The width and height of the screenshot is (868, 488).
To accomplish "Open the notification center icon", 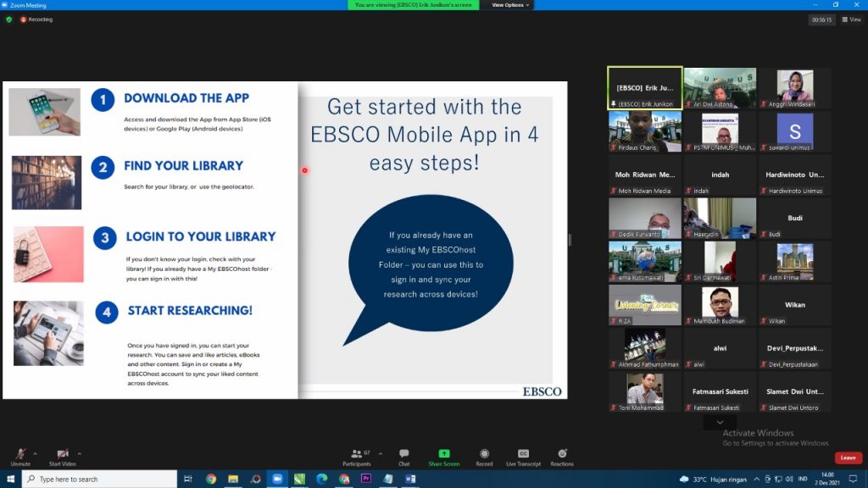I will 854,480.
